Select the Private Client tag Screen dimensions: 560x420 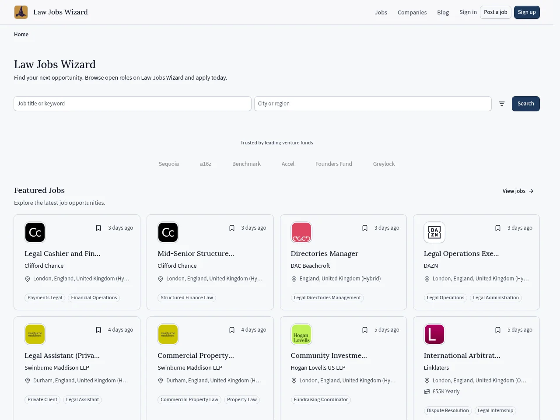42,400
